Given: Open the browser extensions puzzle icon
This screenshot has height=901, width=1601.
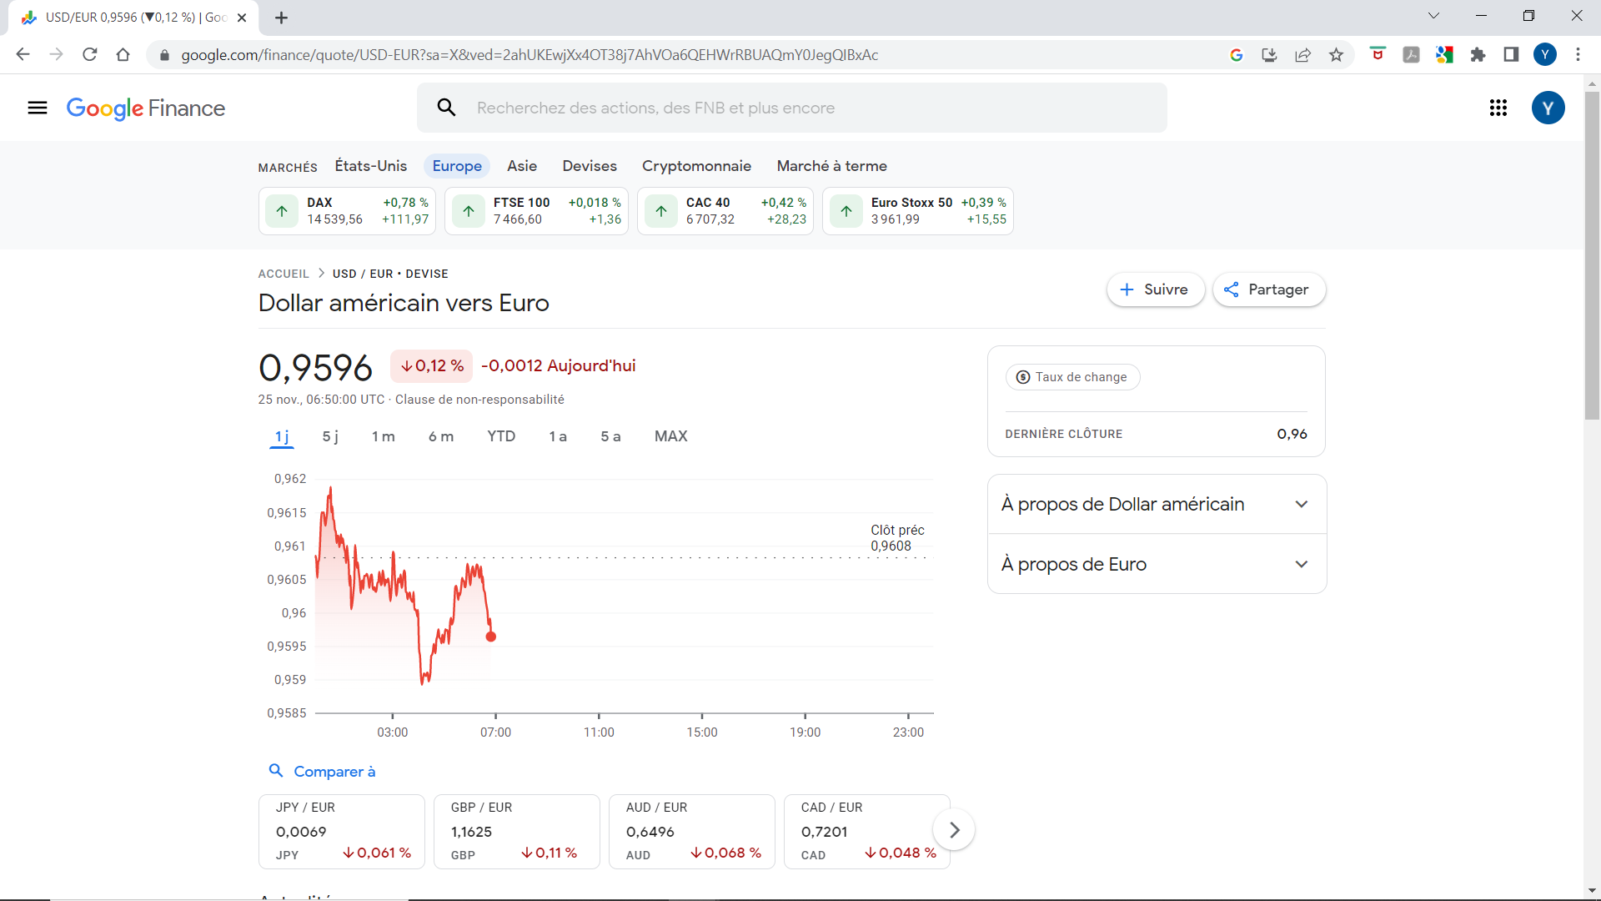Looking at the screenshot, I should [x=1478, y=55].
